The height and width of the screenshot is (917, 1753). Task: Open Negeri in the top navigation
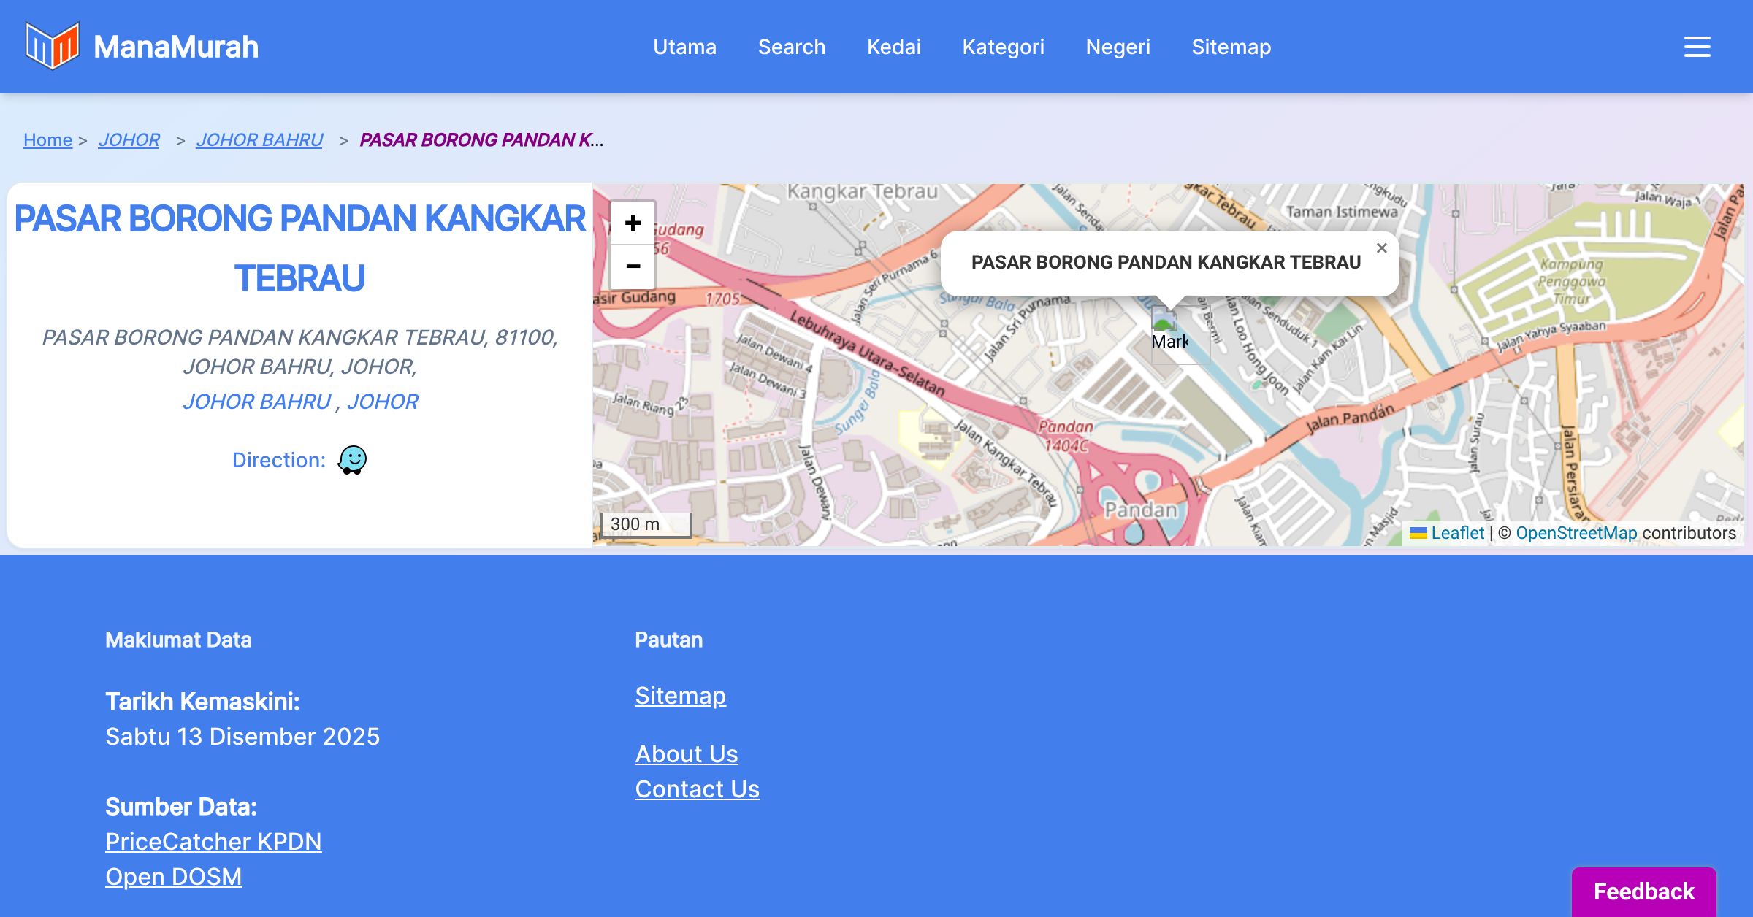coord(1118,47)
